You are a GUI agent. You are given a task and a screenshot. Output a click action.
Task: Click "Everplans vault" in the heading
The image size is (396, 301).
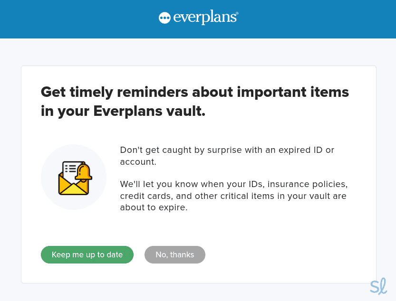click(x=149, y=111)
